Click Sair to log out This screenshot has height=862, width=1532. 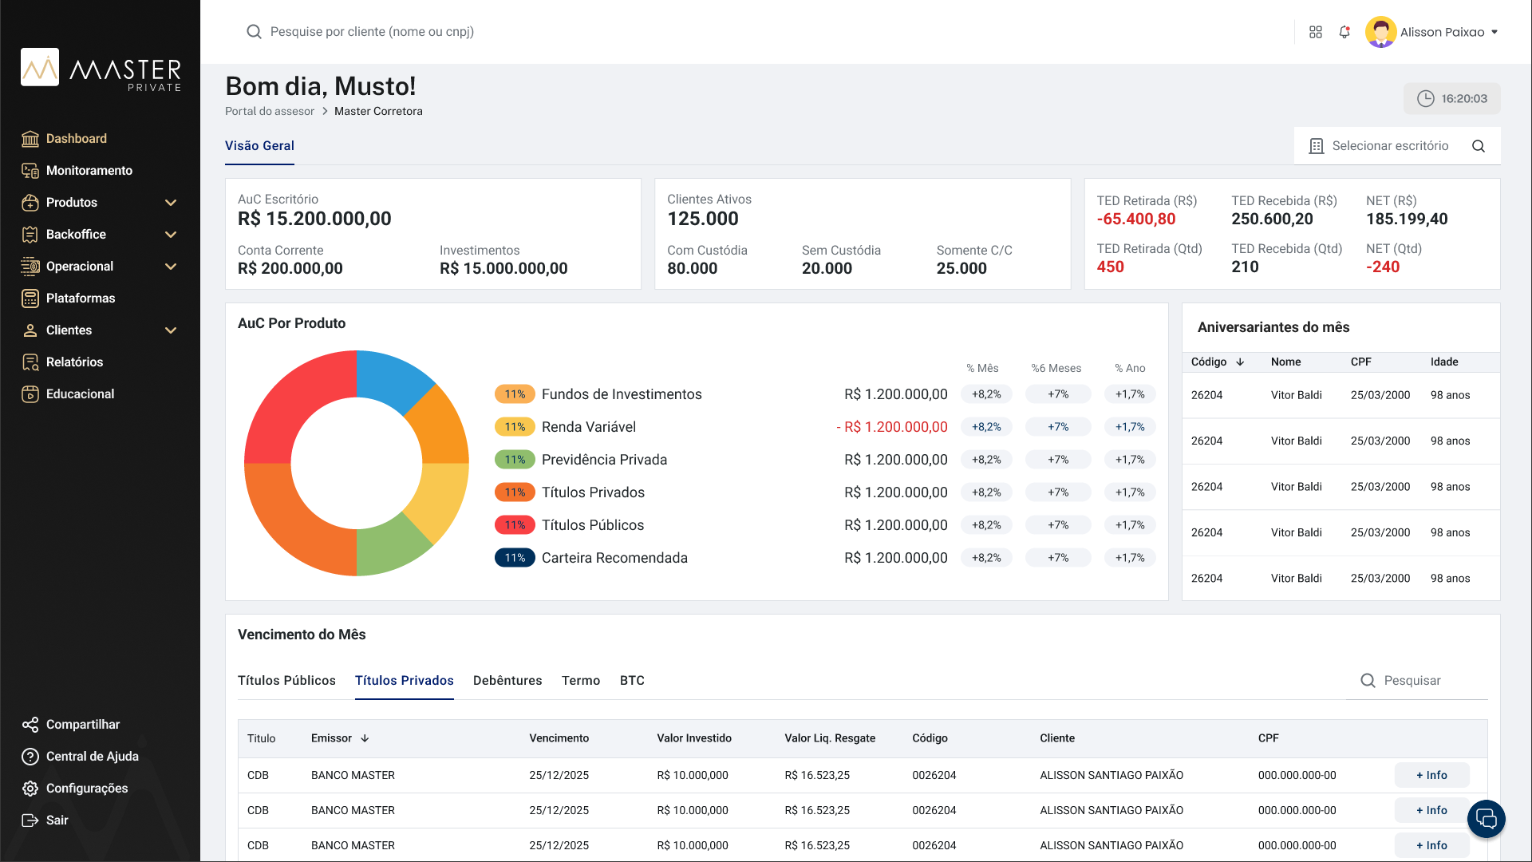coord(57,820)
